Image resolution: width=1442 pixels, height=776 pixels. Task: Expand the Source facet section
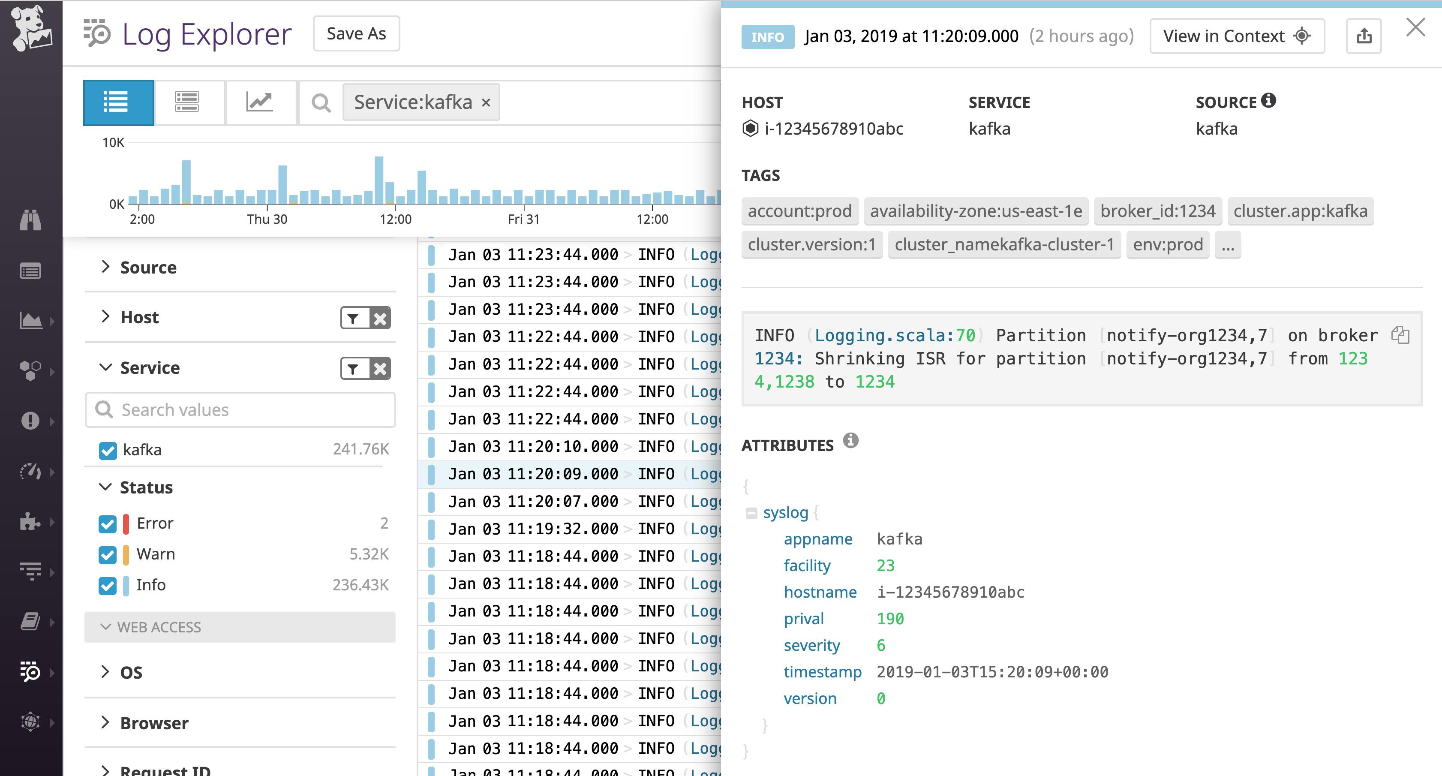tap(105, 267)
